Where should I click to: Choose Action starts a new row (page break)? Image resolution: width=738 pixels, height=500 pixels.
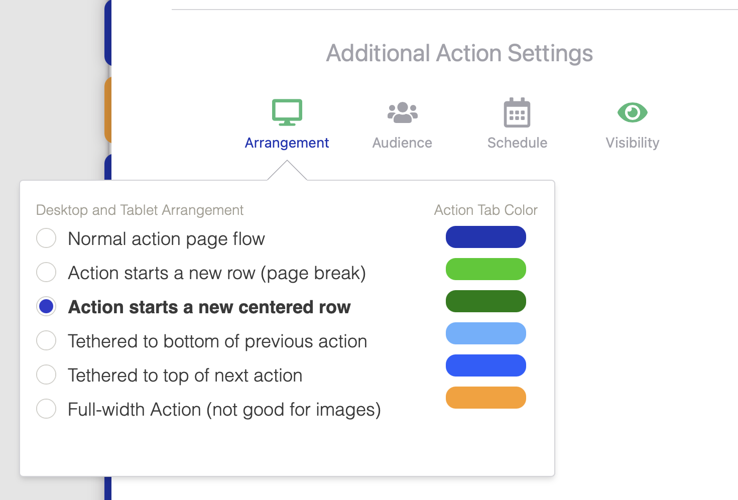(x=46, y=273)
